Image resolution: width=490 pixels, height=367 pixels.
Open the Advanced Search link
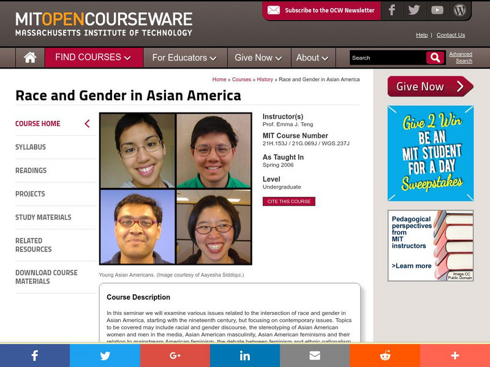[461, 57]
